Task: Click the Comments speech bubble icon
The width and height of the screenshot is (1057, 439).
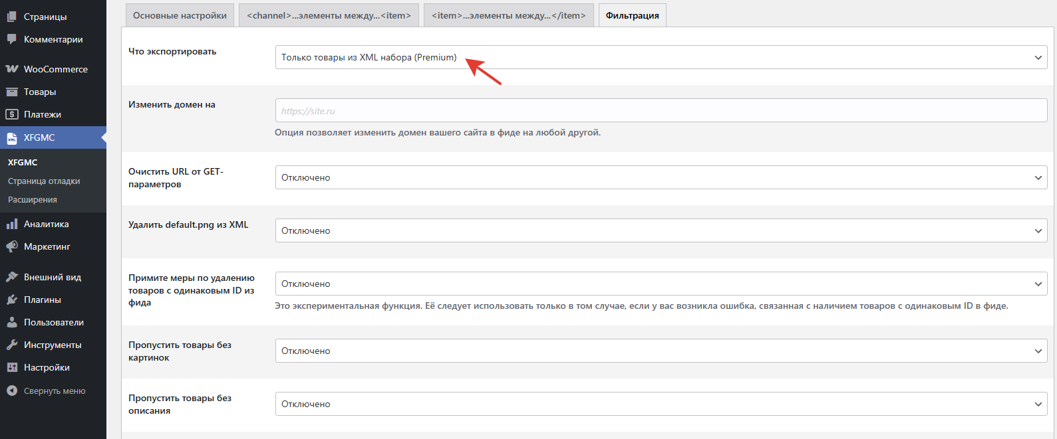Action: [12, 39]
